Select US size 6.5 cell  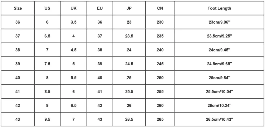(x=47, y=36)
